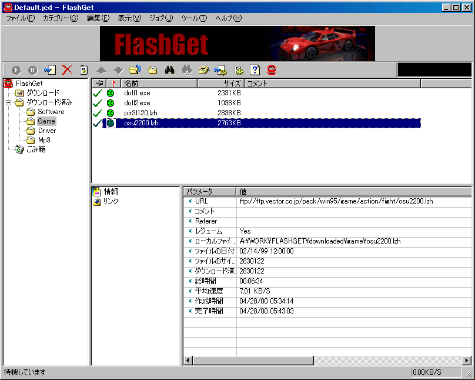
Task: Click the Move down arrow icon
Action: click(118, 71)
